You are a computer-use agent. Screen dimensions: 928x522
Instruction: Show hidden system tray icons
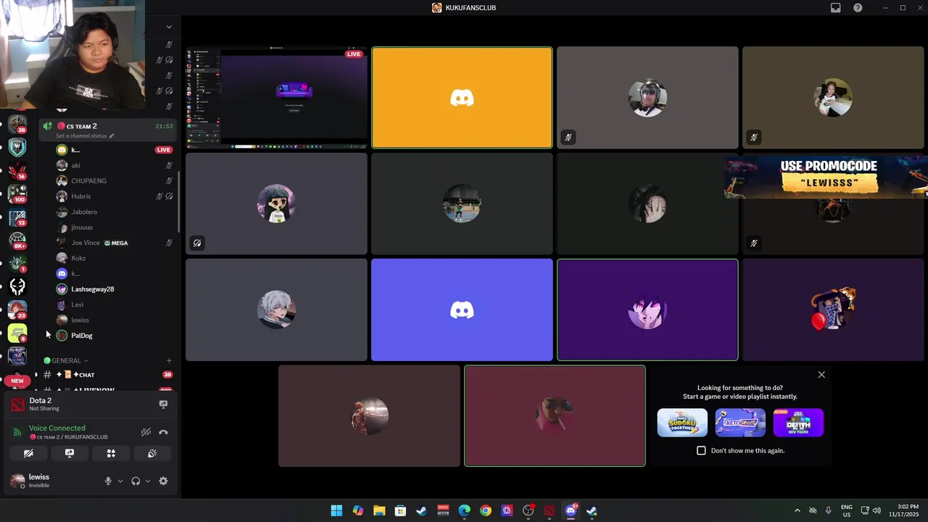pos(797,510)
